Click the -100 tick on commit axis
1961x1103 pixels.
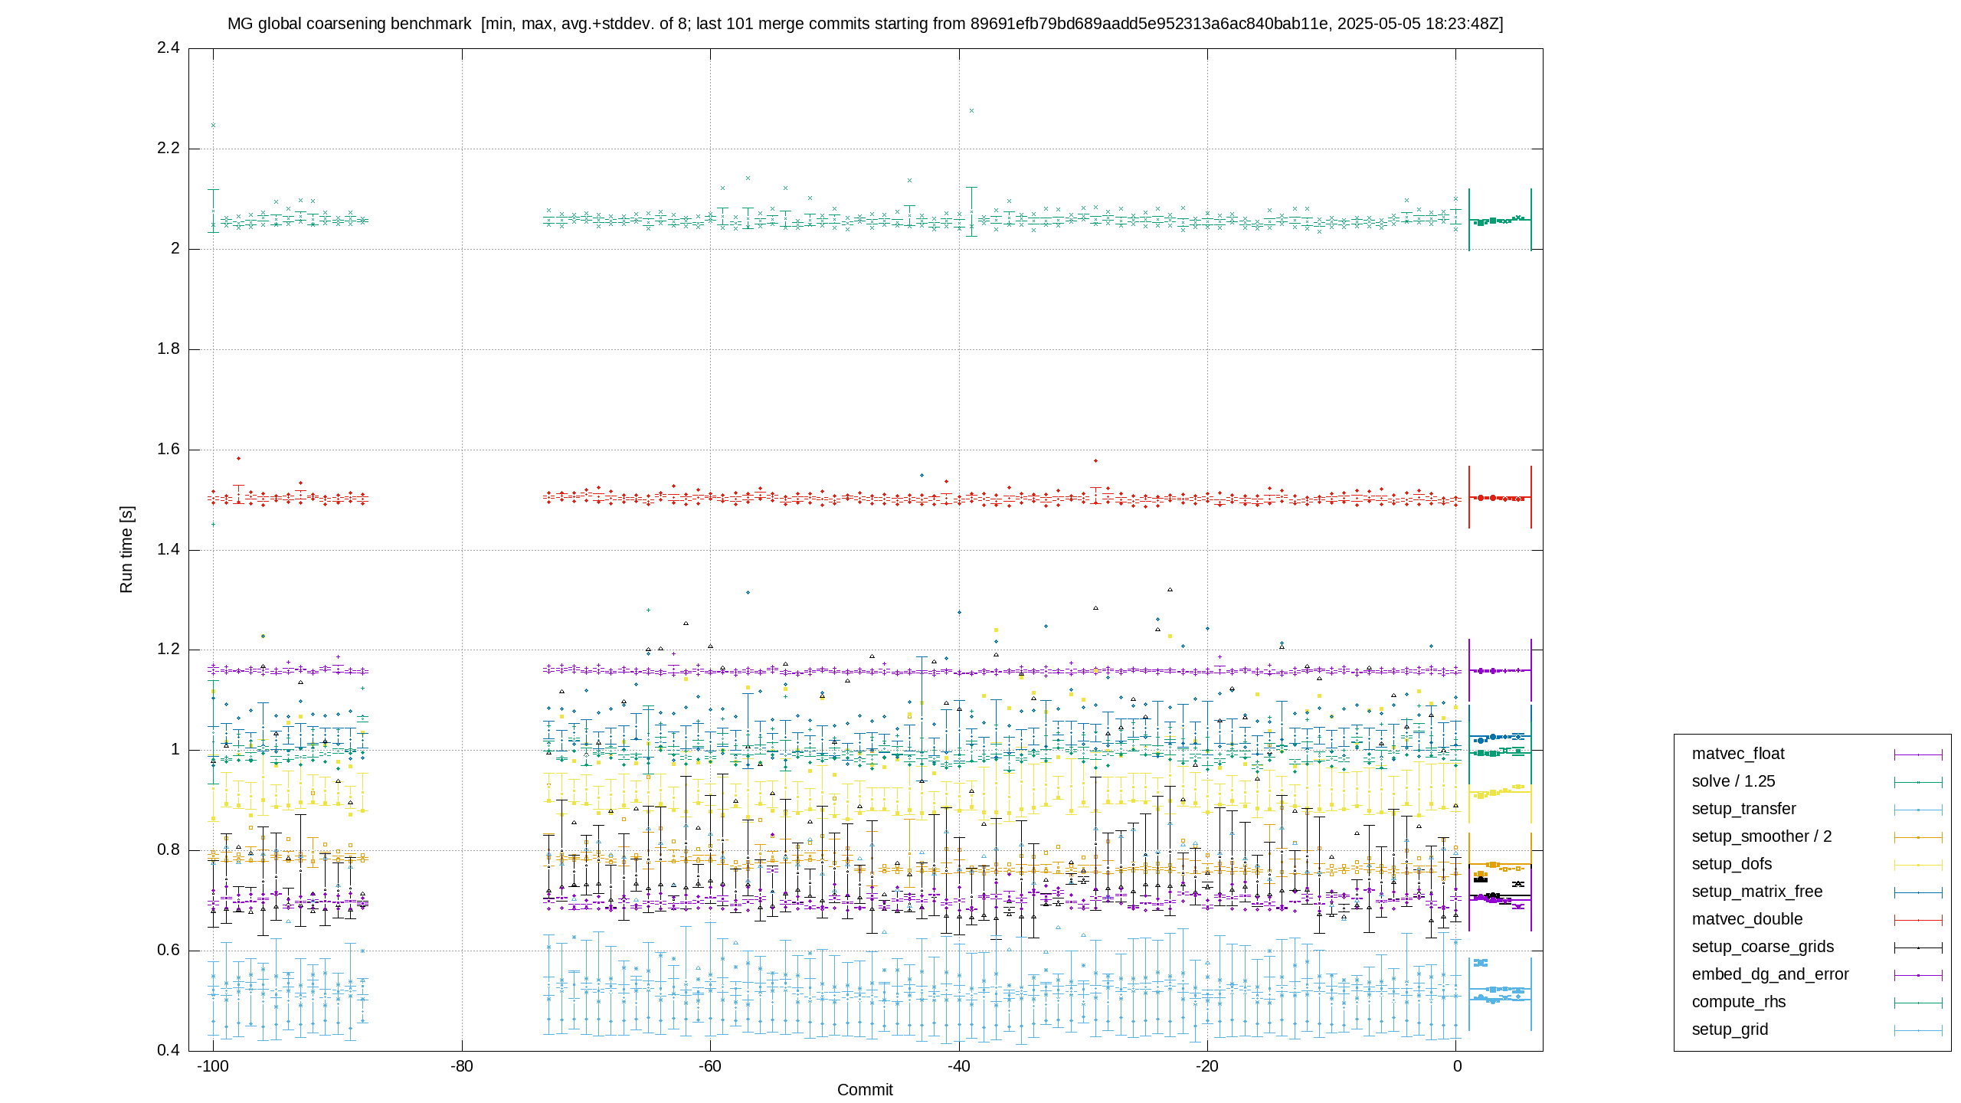coord(213,1066)
